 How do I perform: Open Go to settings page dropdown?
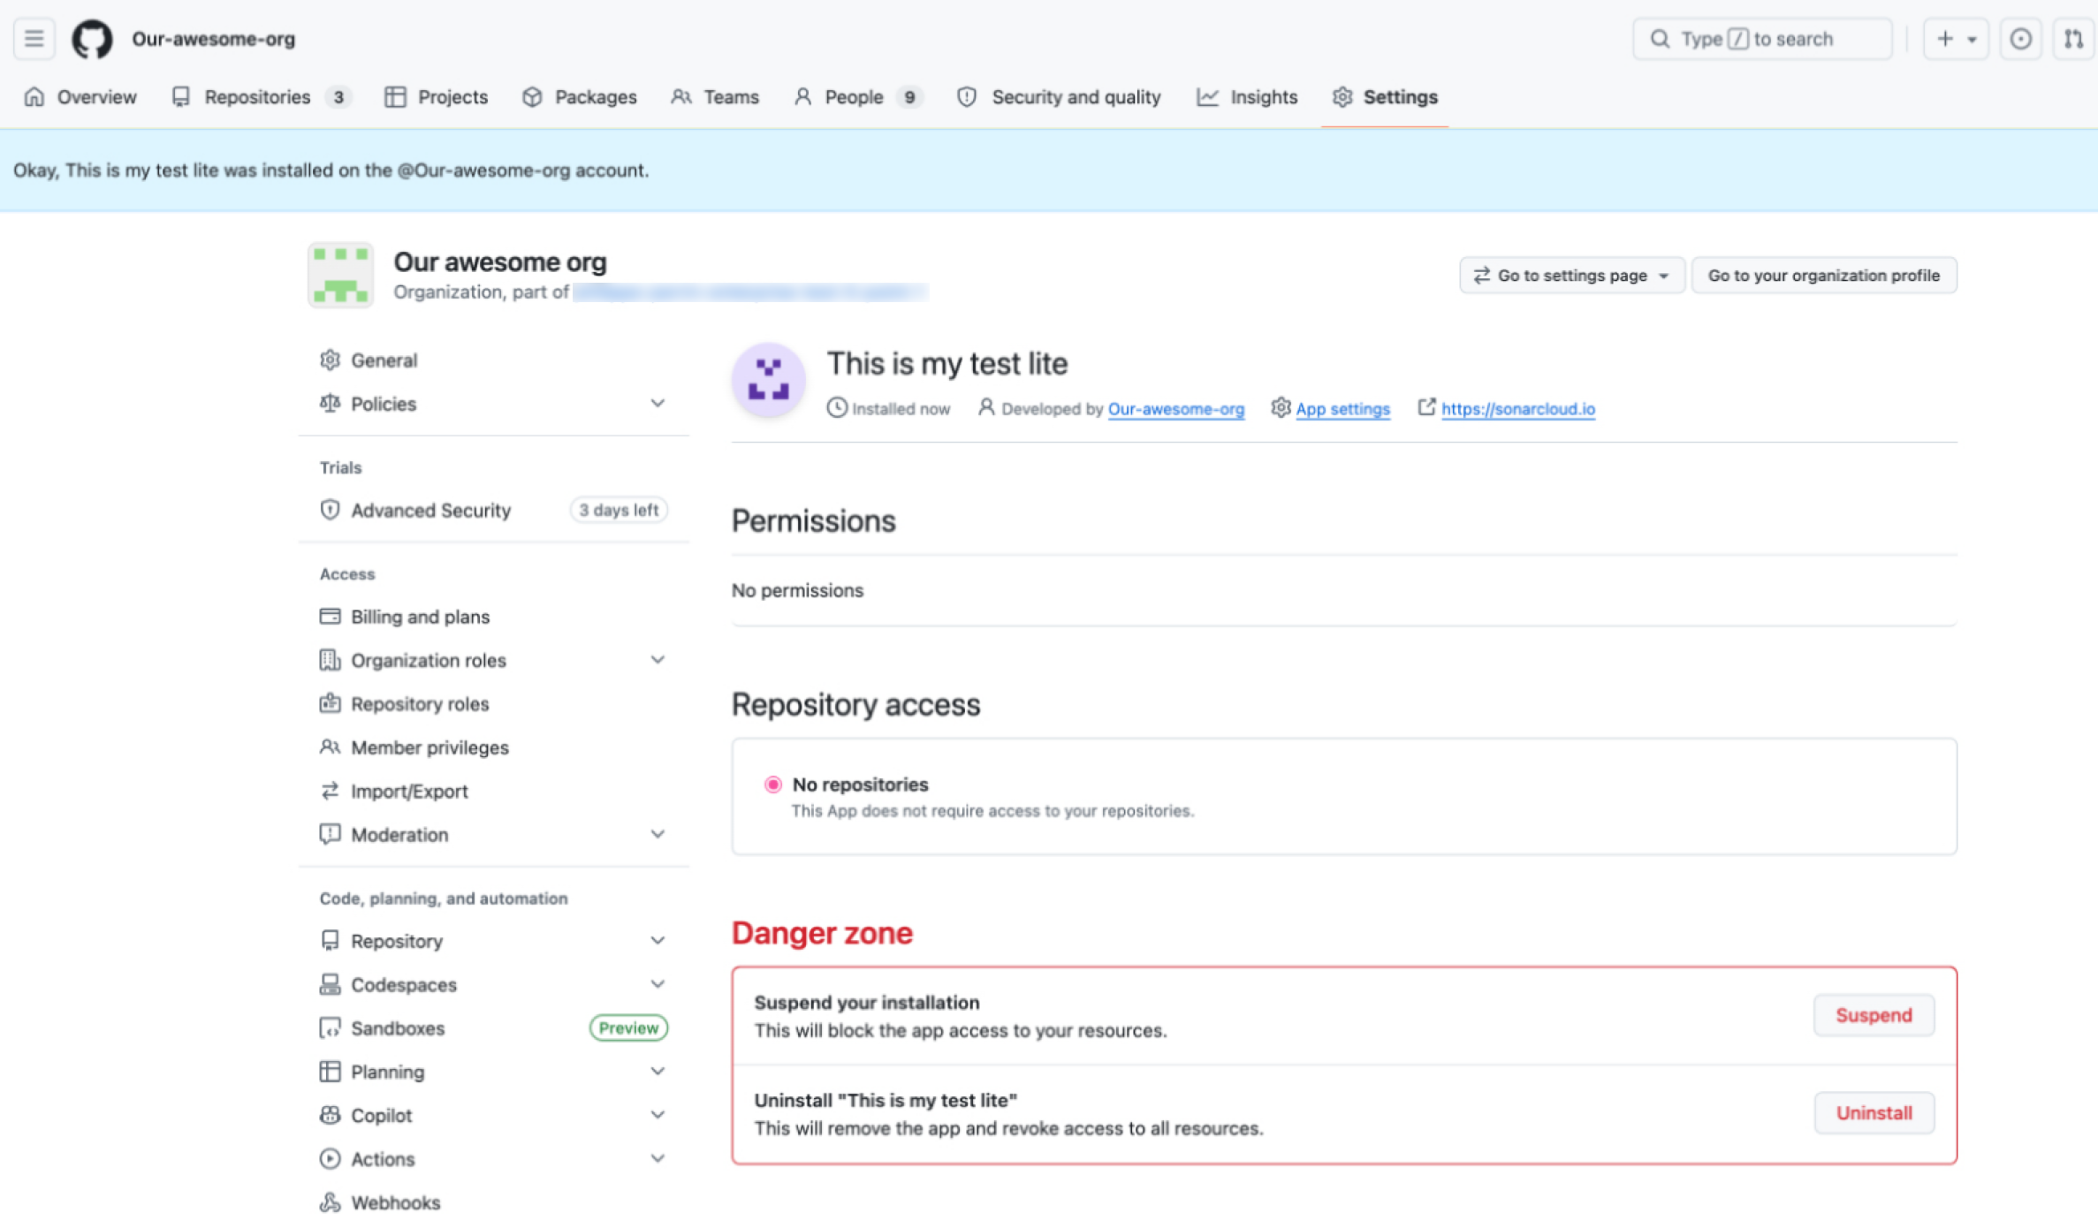(x=1572, y=276)
